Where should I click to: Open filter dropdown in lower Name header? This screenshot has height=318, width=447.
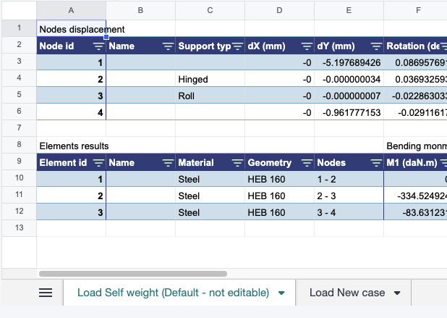coord(167,163)
